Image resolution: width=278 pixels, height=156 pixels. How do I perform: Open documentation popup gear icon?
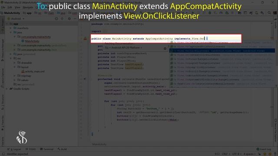[x=165, y=48]
